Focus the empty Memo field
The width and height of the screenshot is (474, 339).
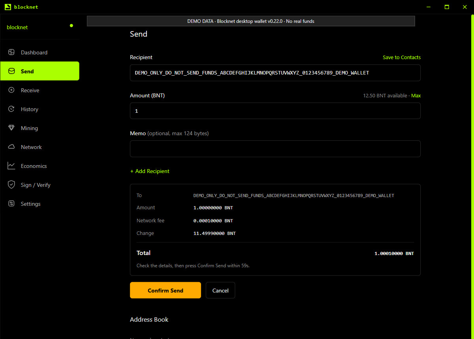[x=275, y=149]
